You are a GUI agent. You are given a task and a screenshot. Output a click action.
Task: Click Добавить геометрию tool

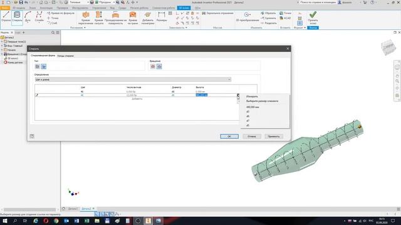(148, 18)
